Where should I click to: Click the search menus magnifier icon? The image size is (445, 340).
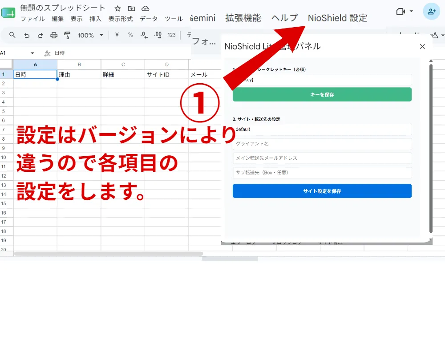(x=12, y=35)
